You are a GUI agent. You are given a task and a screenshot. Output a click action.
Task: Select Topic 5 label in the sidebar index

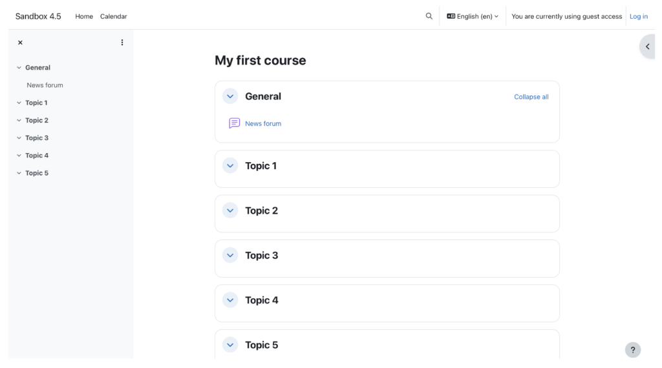click(x=37, y=173)
